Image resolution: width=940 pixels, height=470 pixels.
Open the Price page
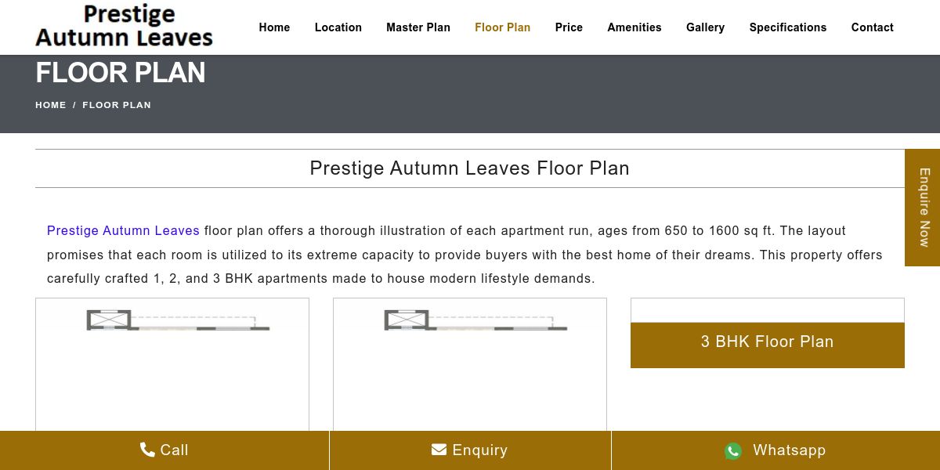(569, 27)
